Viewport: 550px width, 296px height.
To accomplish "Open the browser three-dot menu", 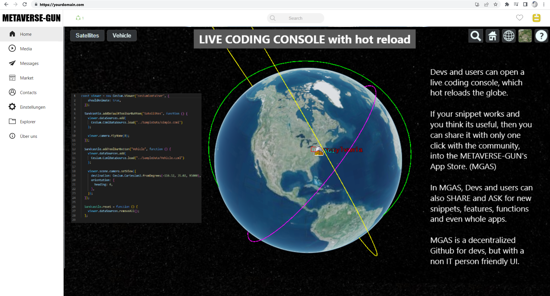I will [544, 5].
